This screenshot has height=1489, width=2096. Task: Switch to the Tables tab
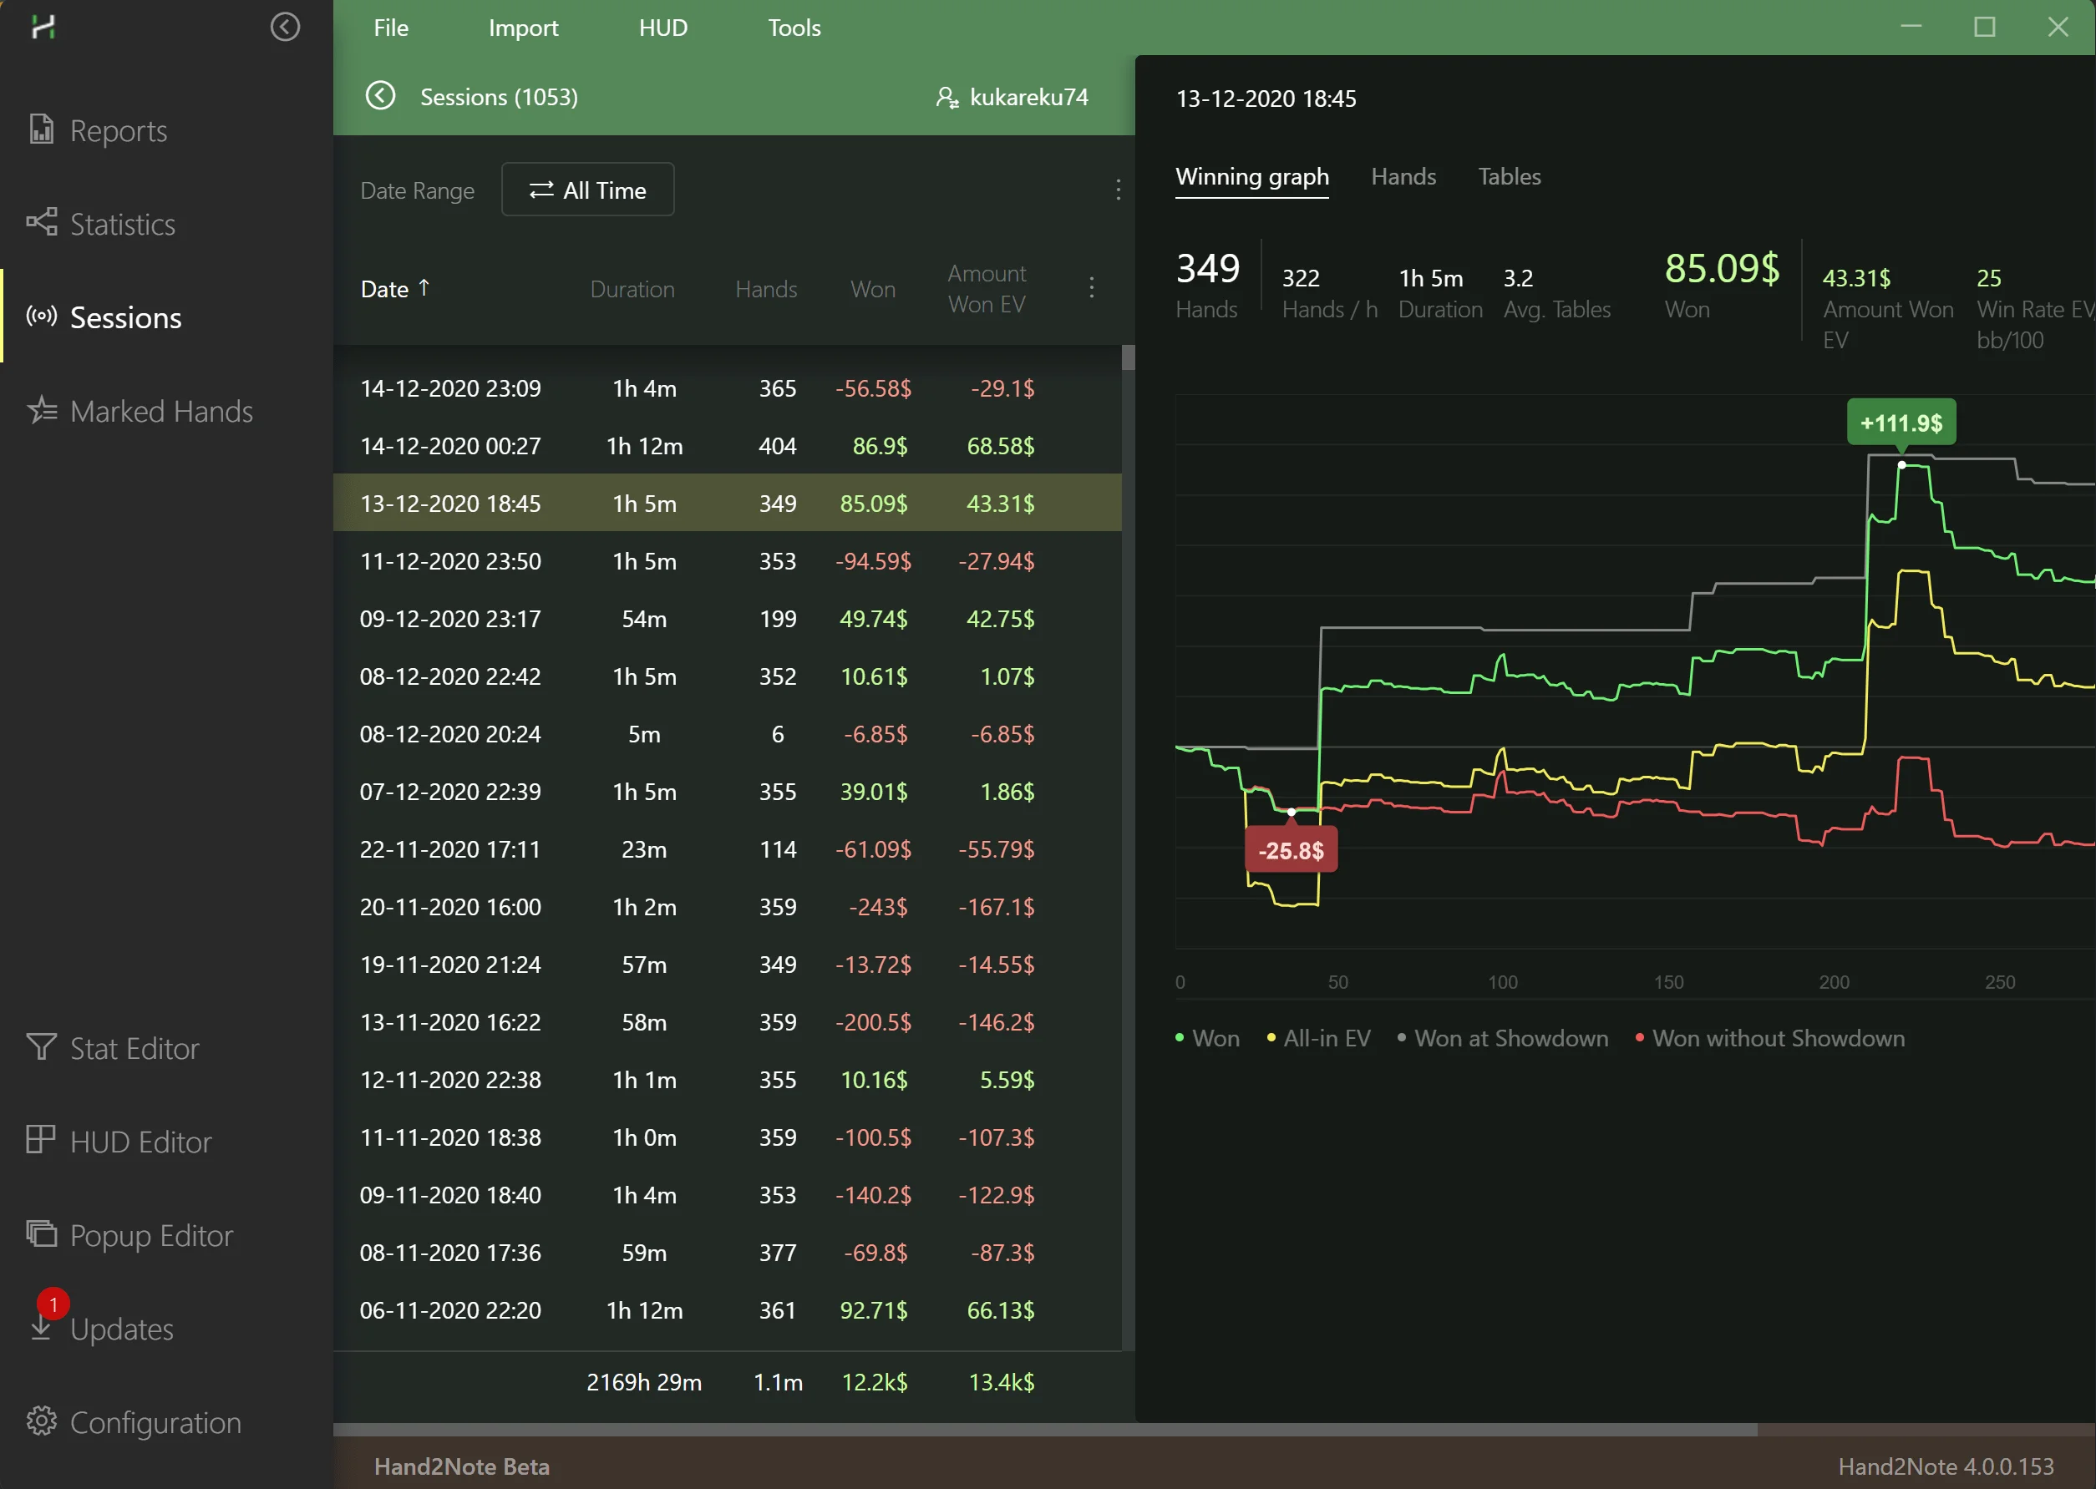pyautogui.click(x=1509, y=177)
